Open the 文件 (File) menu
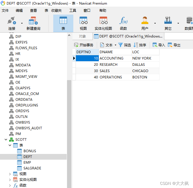Image resolution: width=193 pixels, height=188 pixels. click(x=5, y=11)
